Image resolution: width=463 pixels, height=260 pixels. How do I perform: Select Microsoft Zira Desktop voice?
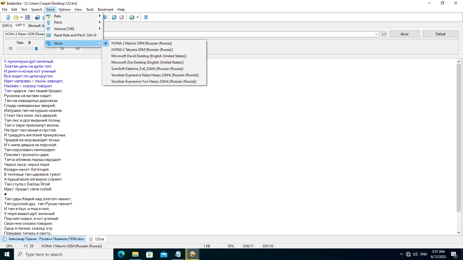pos(154,62)
